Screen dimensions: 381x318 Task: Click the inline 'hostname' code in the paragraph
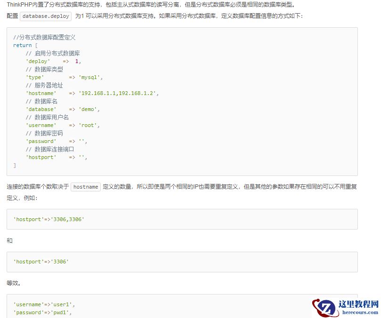tap(86, 187)
